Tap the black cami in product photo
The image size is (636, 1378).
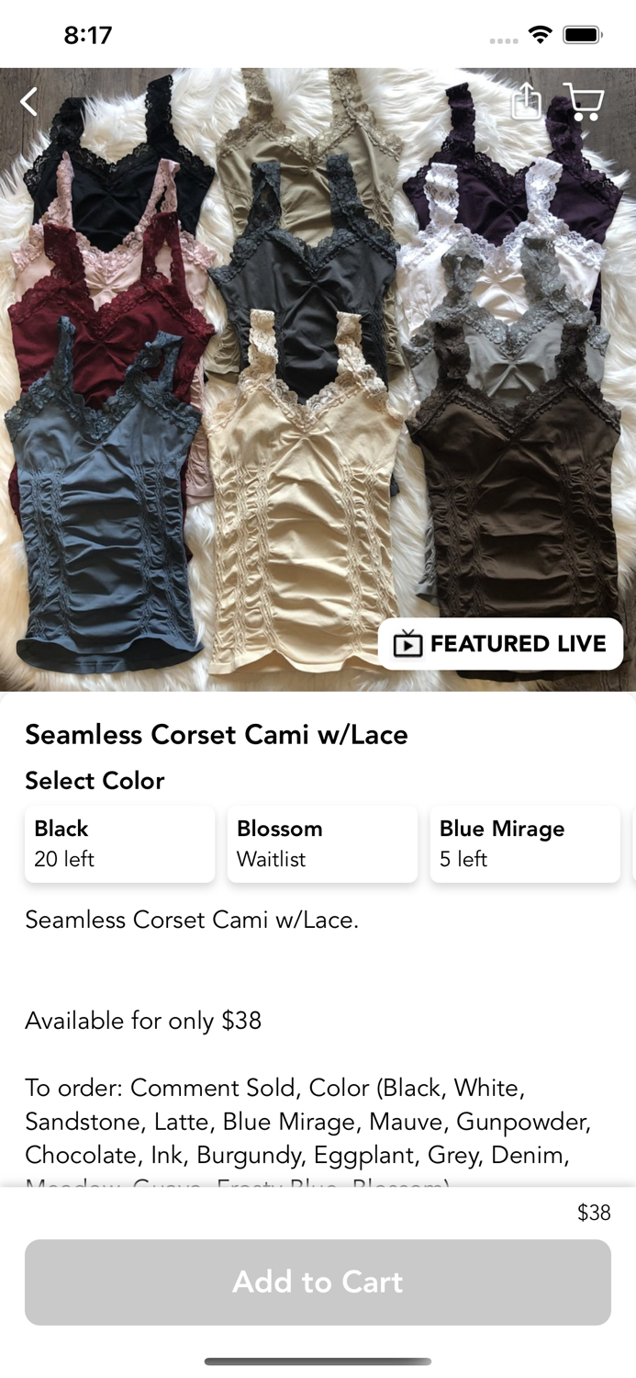tap(119, 161)
